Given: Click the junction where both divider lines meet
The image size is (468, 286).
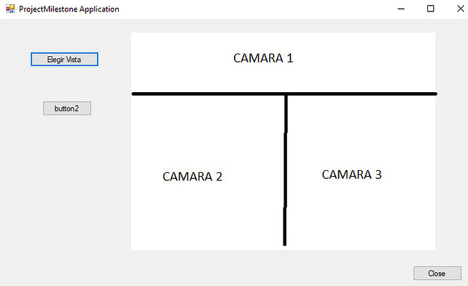Looking at the screenshot, I should point(286,94).
